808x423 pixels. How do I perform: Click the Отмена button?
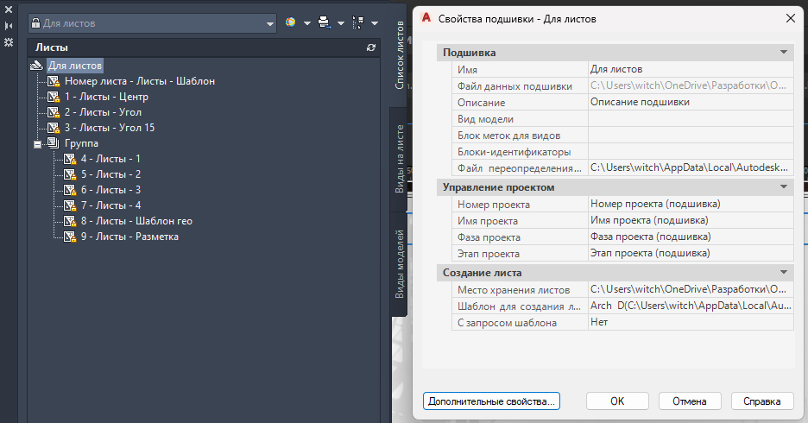pos(689,401)
